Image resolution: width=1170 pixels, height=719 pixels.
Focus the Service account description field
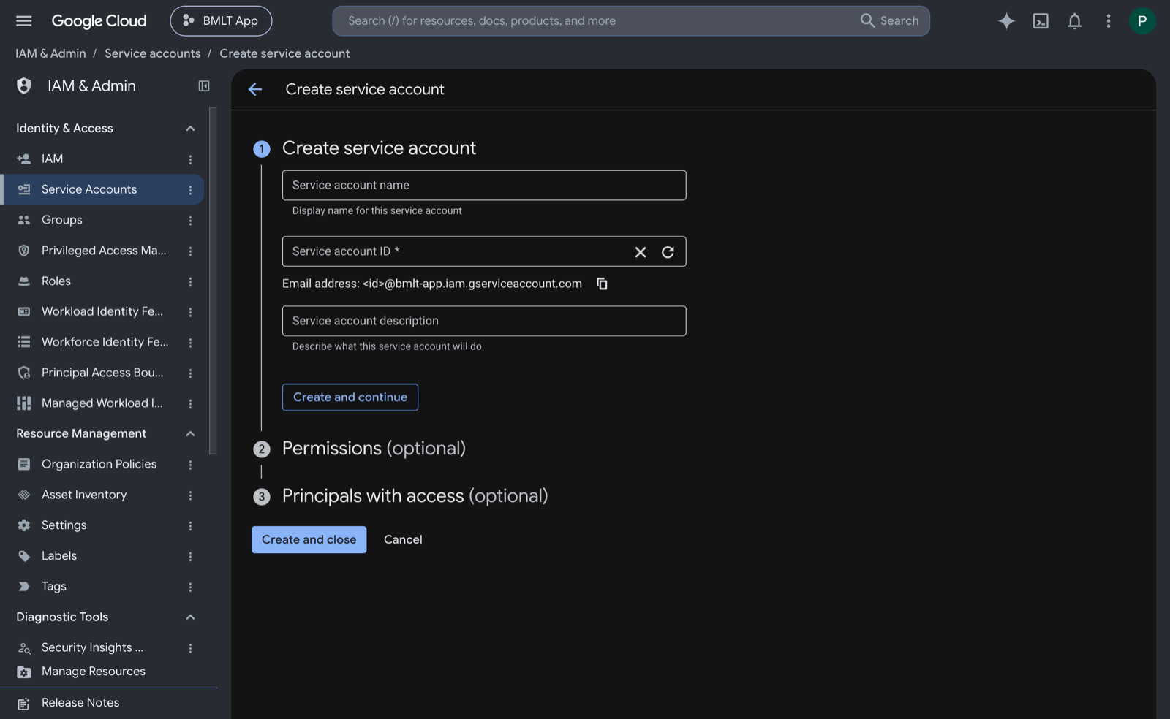(484, 321)
